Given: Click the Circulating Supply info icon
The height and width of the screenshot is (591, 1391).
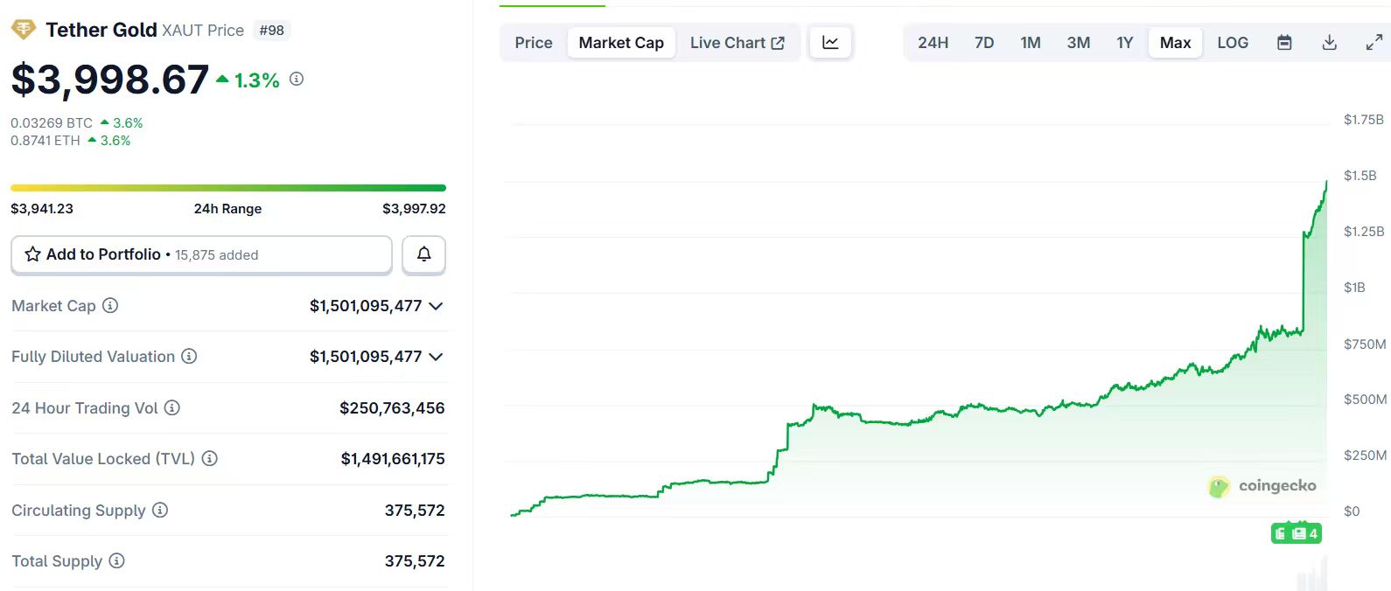Looking at the screenshot, I should [160, 511].
